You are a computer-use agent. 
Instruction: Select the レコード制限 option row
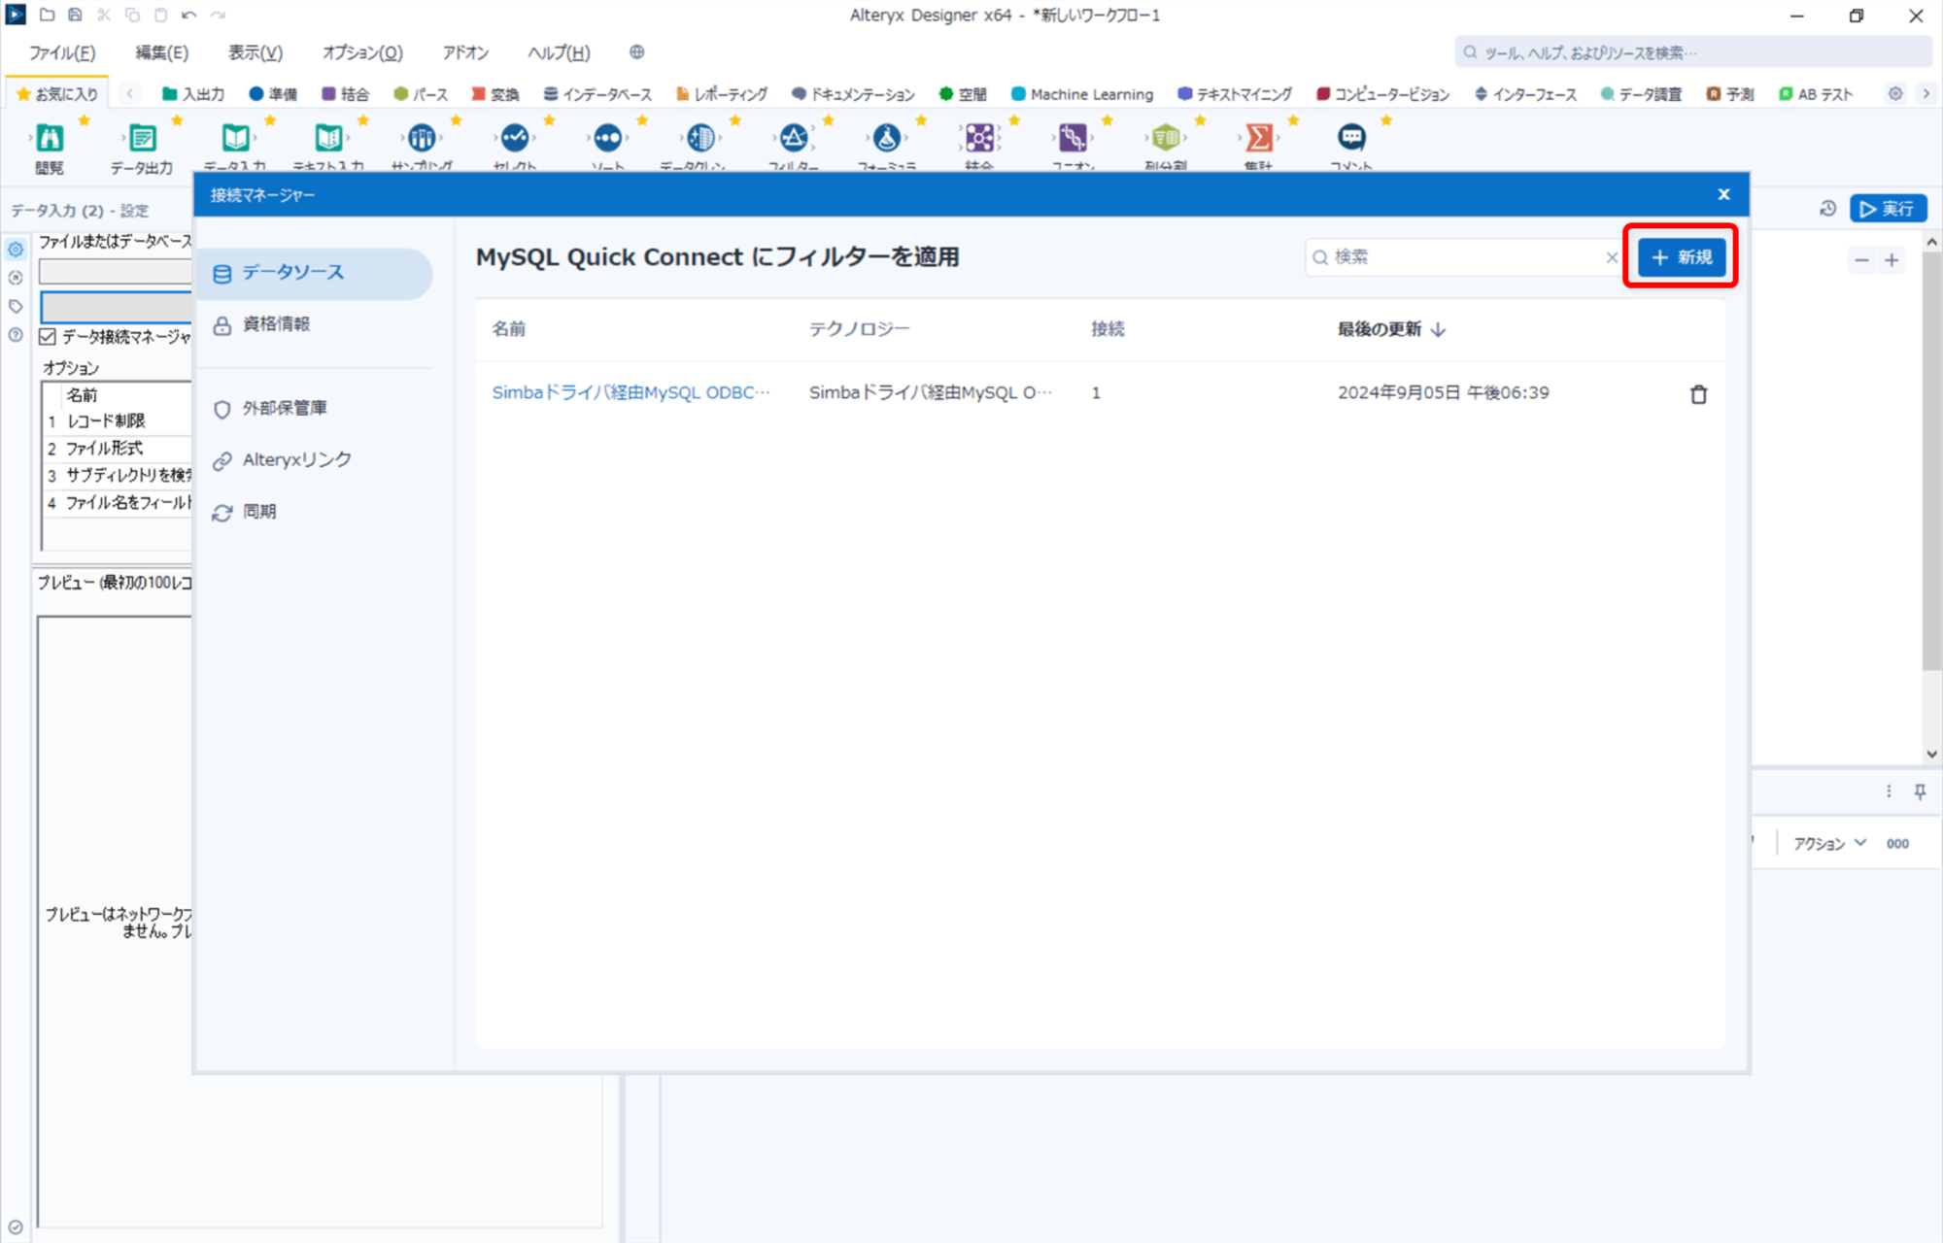tap(117, 421)
